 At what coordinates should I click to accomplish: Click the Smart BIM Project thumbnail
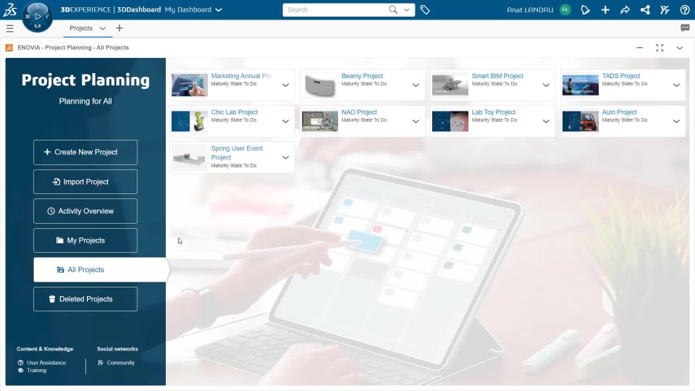(x=450, y=85)
